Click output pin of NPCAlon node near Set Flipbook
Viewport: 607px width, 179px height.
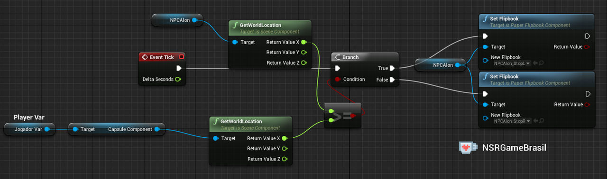coord(458,65)
